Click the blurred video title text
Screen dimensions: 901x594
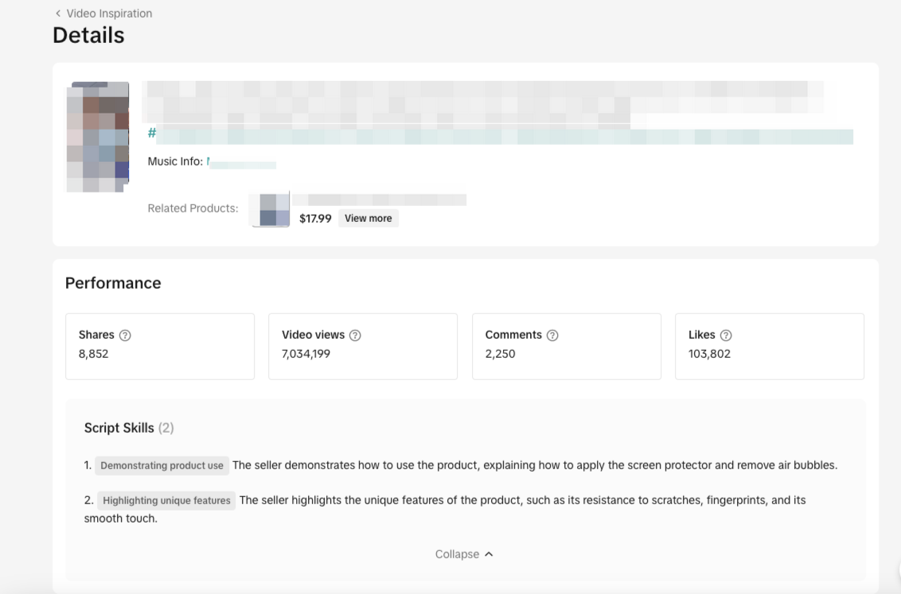click(478, 97)
